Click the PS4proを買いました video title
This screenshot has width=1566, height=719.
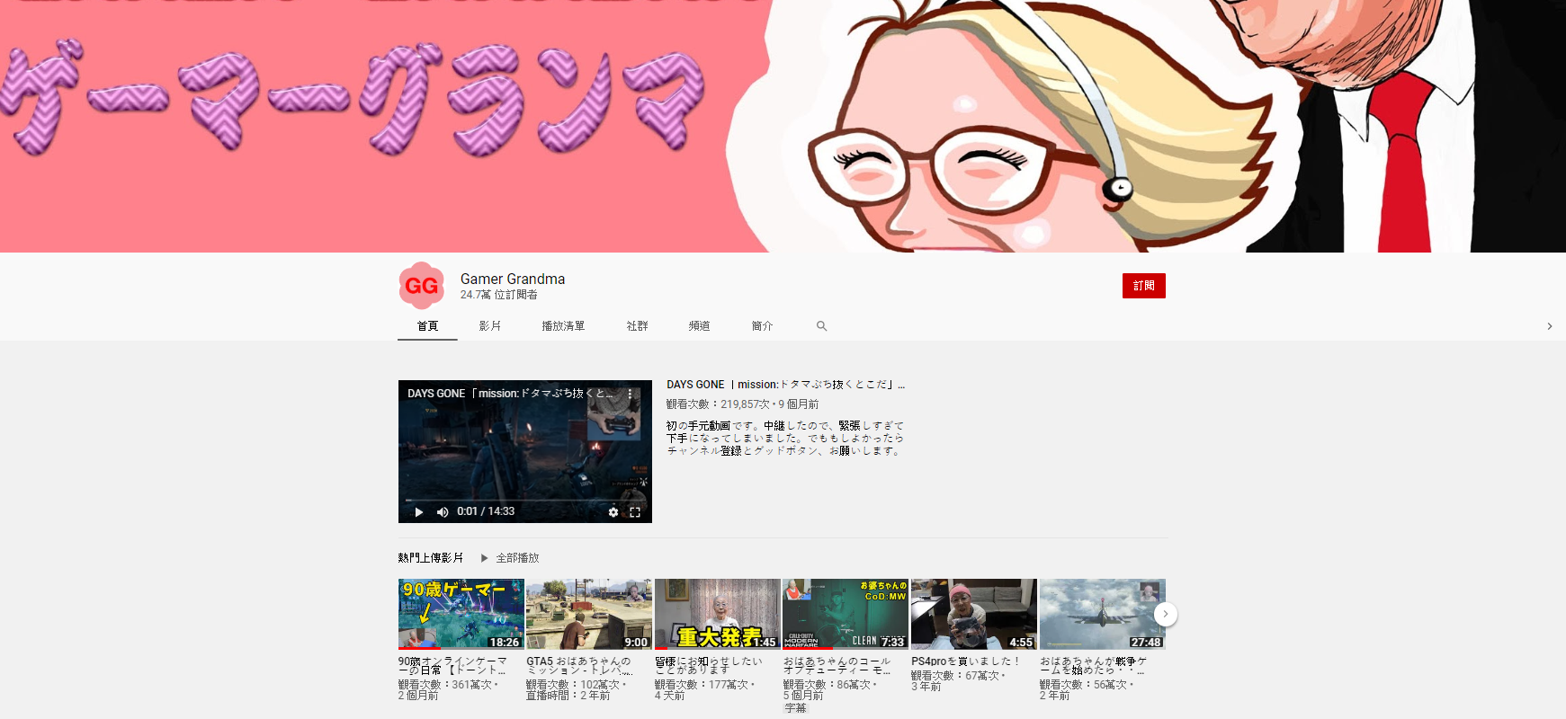pyautogui.click(x=965, y=661)
